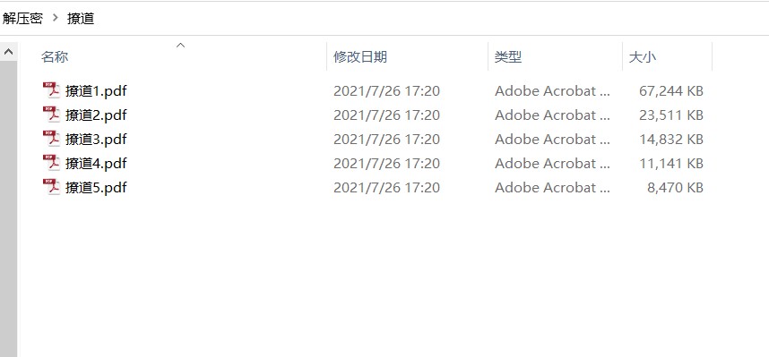This screenshot has height=357, width=769.
Task: Click the left pane vertical scrollbar track
Action: pyautogui.click(x=8, y=208)
